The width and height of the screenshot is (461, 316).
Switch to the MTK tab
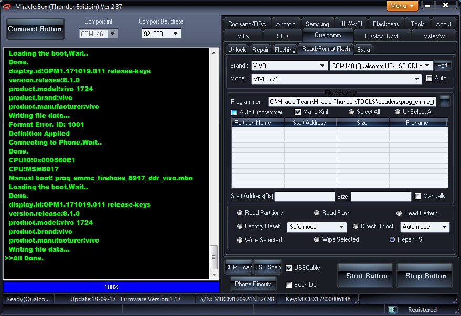tap(243, 36)
